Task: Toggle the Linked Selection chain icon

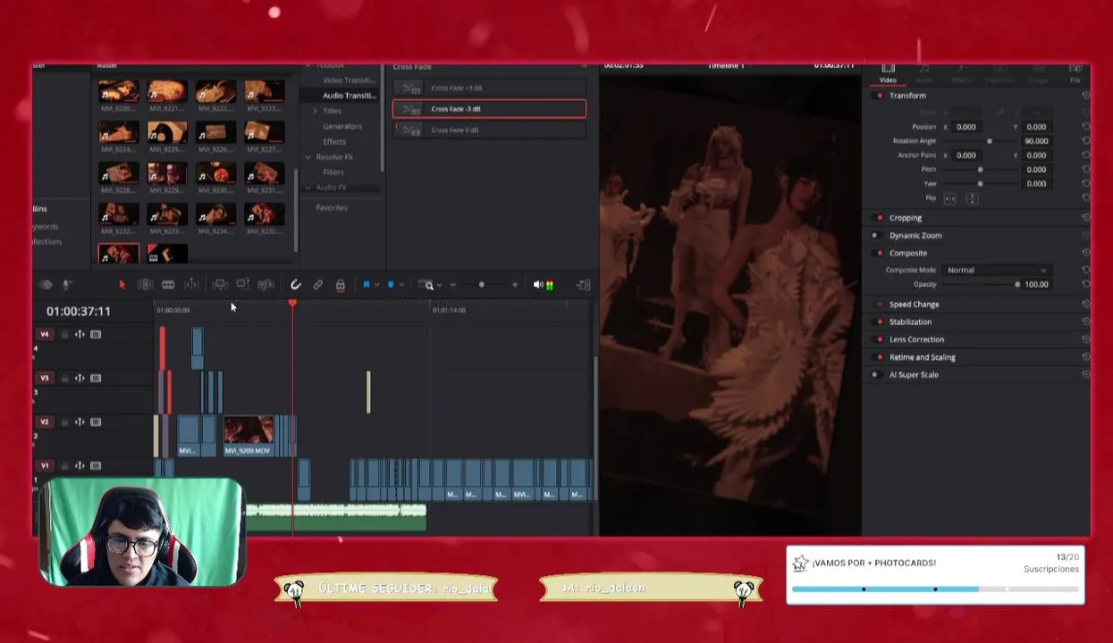Action: pyautogui.click(x=317, y=285)
